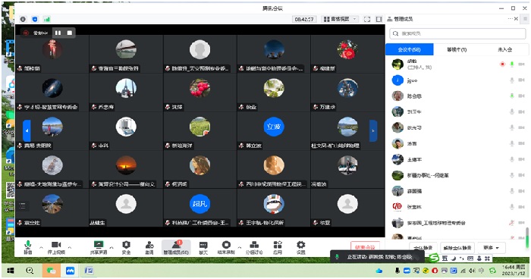Toggle camera for member jguo

(x=522, y=80)
